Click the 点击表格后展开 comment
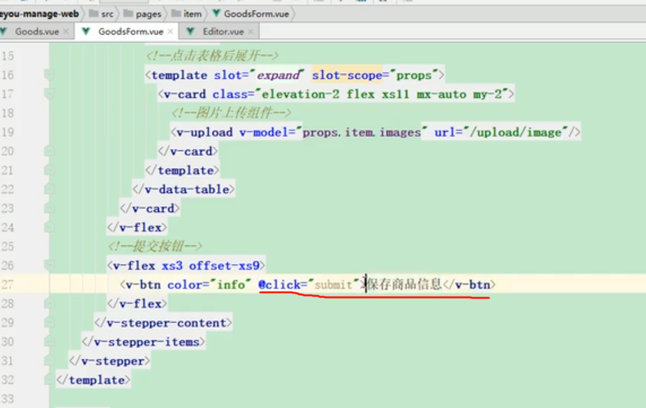Screen dimensions: 646x408 212,56
